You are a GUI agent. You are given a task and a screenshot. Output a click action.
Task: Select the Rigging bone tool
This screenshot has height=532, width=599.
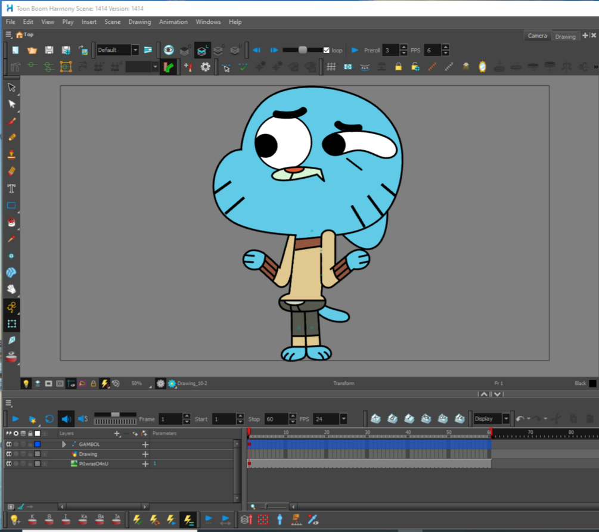pyautogui.click(x=11, y=307)
